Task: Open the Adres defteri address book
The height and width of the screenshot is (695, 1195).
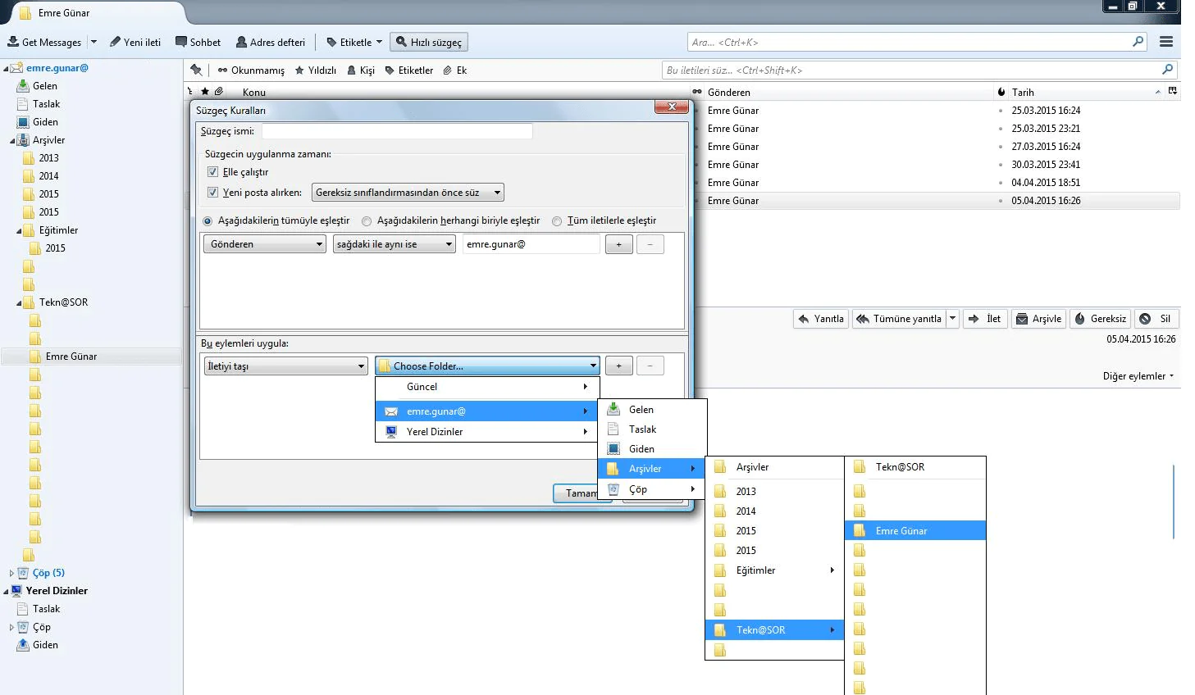Action: (271, 42)
